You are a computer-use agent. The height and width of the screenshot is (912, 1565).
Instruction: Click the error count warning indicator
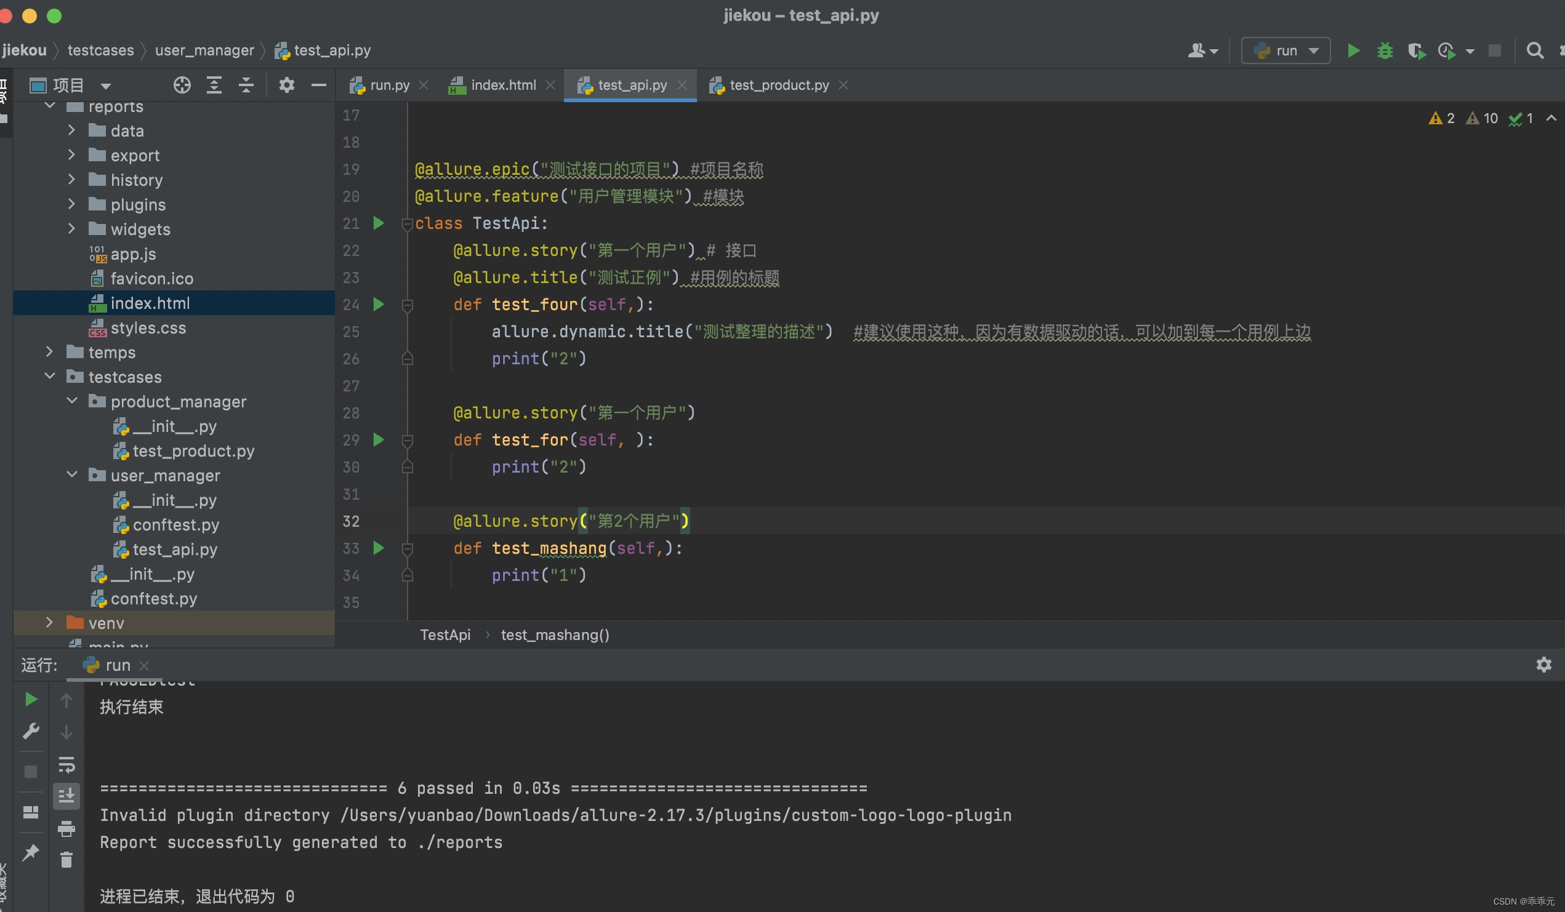click(x=1441, y=118)
